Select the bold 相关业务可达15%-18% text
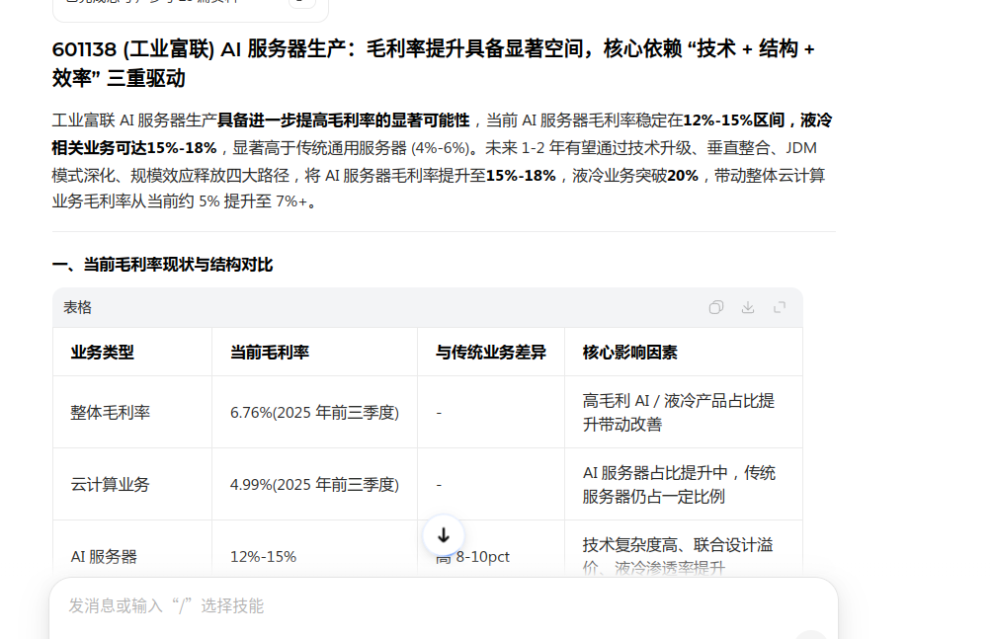Image resolution: width=993 pixels, height=639 pixels. pyautogui.click(x=134, y=148)
